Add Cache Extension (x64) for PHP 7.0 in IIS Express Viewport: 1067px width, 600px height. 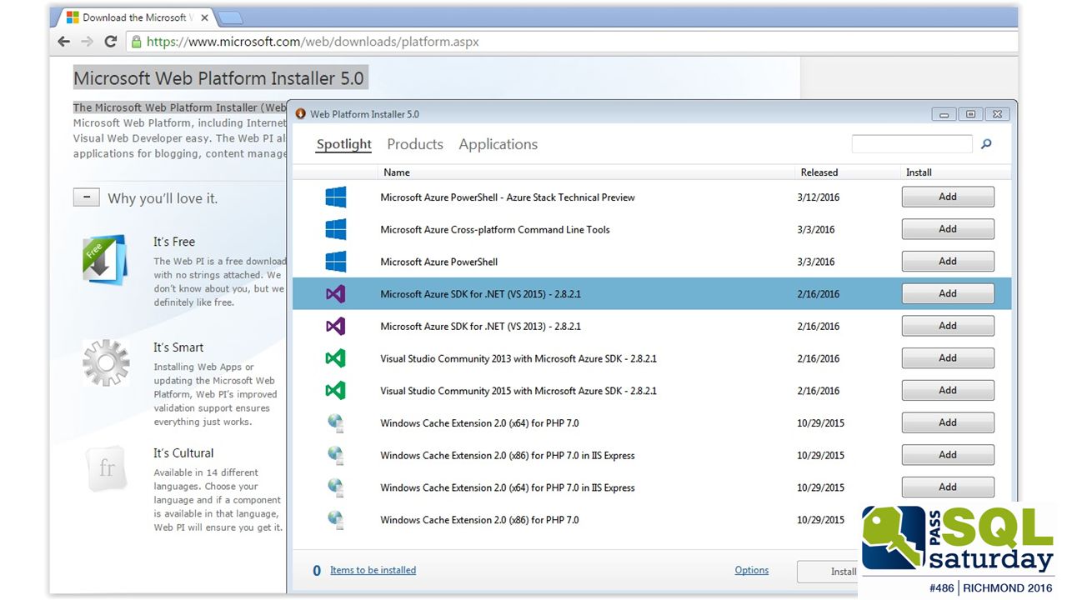(948, 487)
